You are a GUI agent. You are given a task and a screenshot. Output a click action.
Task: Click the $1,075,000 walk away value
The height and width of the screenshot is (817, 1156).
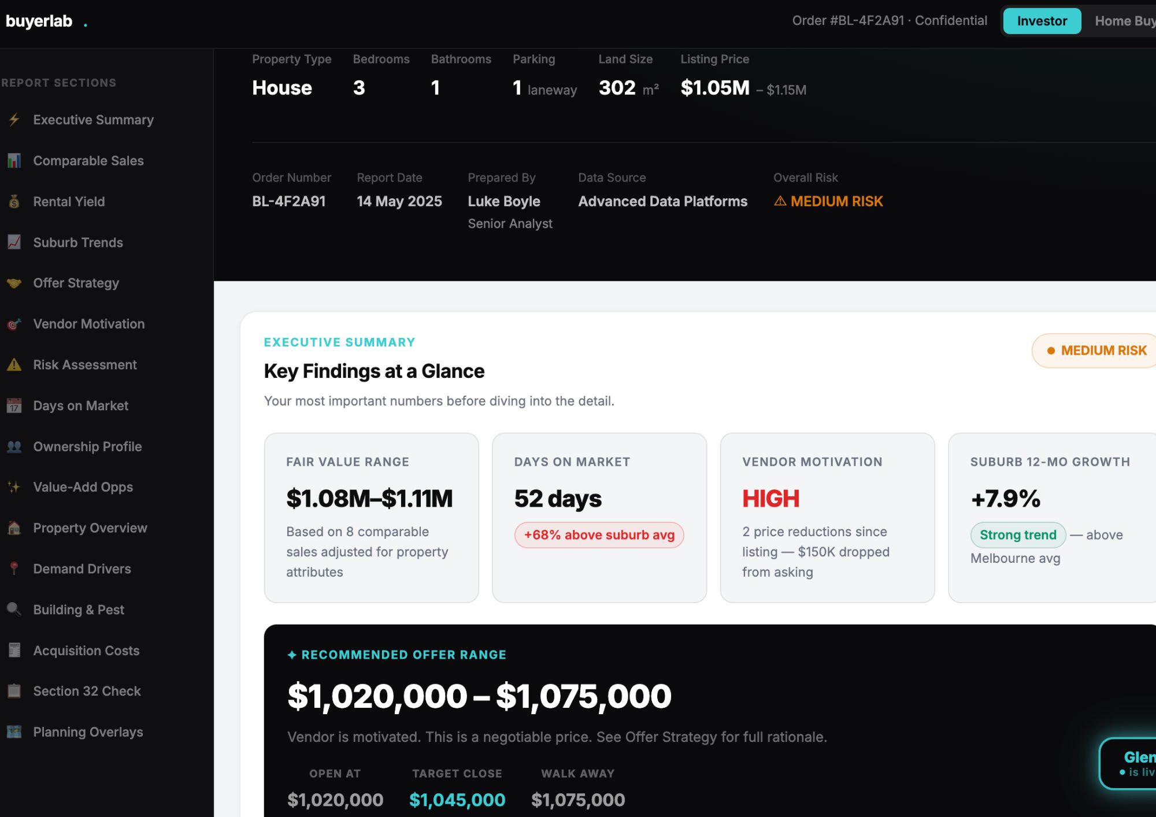[x=578, y=800]
